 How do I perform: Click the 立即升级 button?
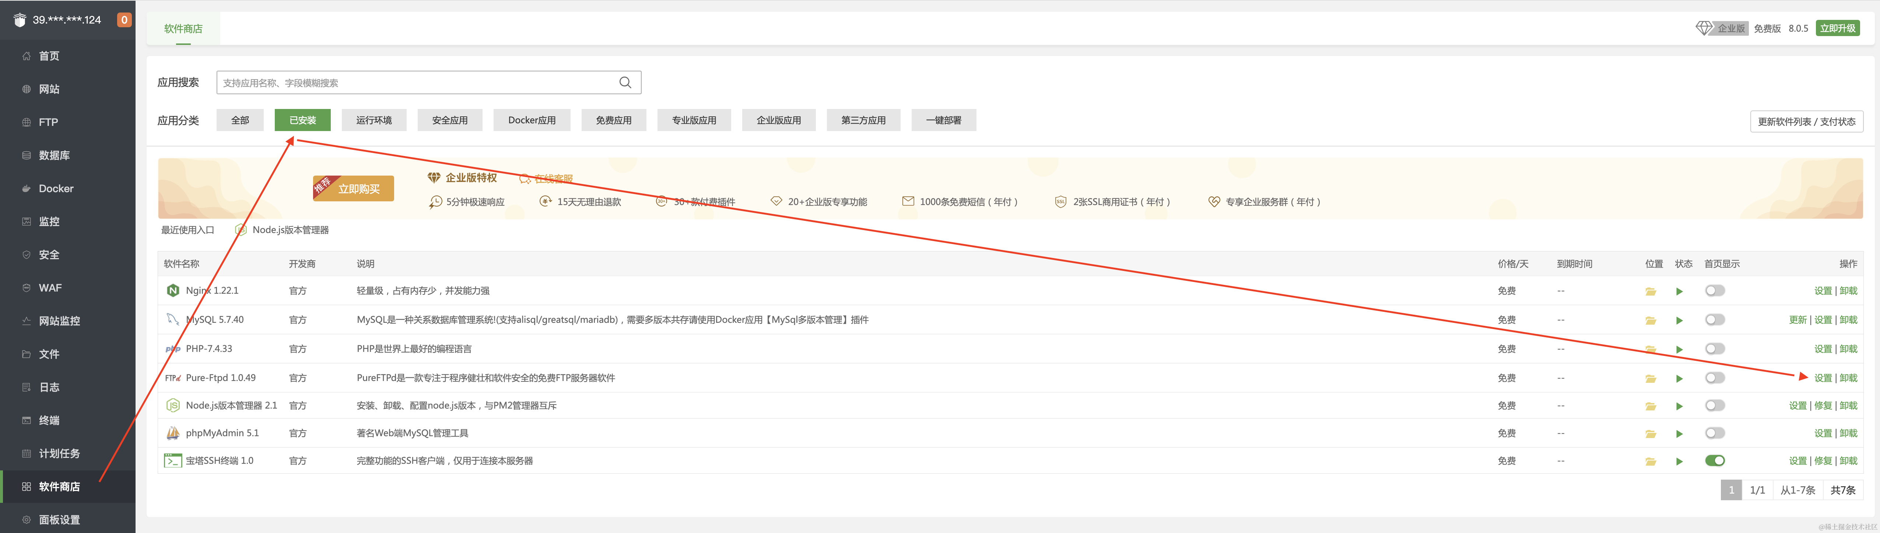coord(1837,28)
